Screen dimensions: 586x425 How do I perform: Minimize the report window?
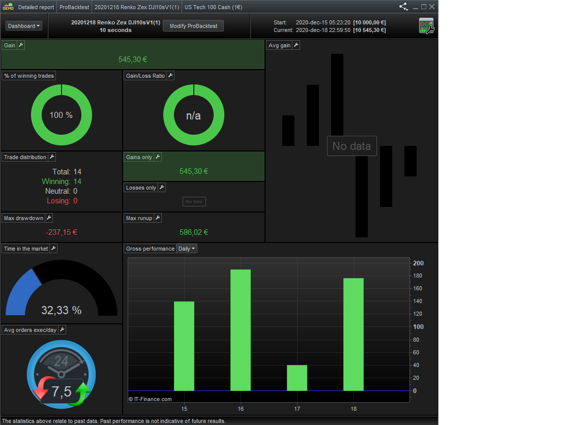(415, 7)
